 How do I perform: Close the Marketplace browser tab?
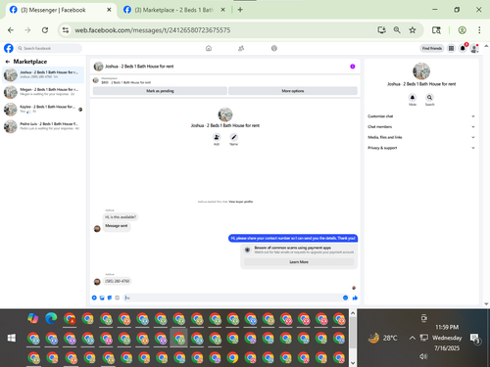(x=222, y=10)
